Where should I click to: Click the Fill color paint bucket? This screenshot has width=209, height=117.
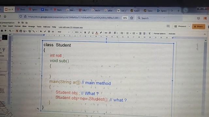point(41,32)
